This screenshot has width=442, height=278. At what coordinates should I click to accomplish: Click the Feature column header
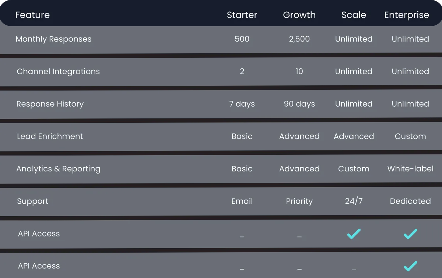point(32,15)
